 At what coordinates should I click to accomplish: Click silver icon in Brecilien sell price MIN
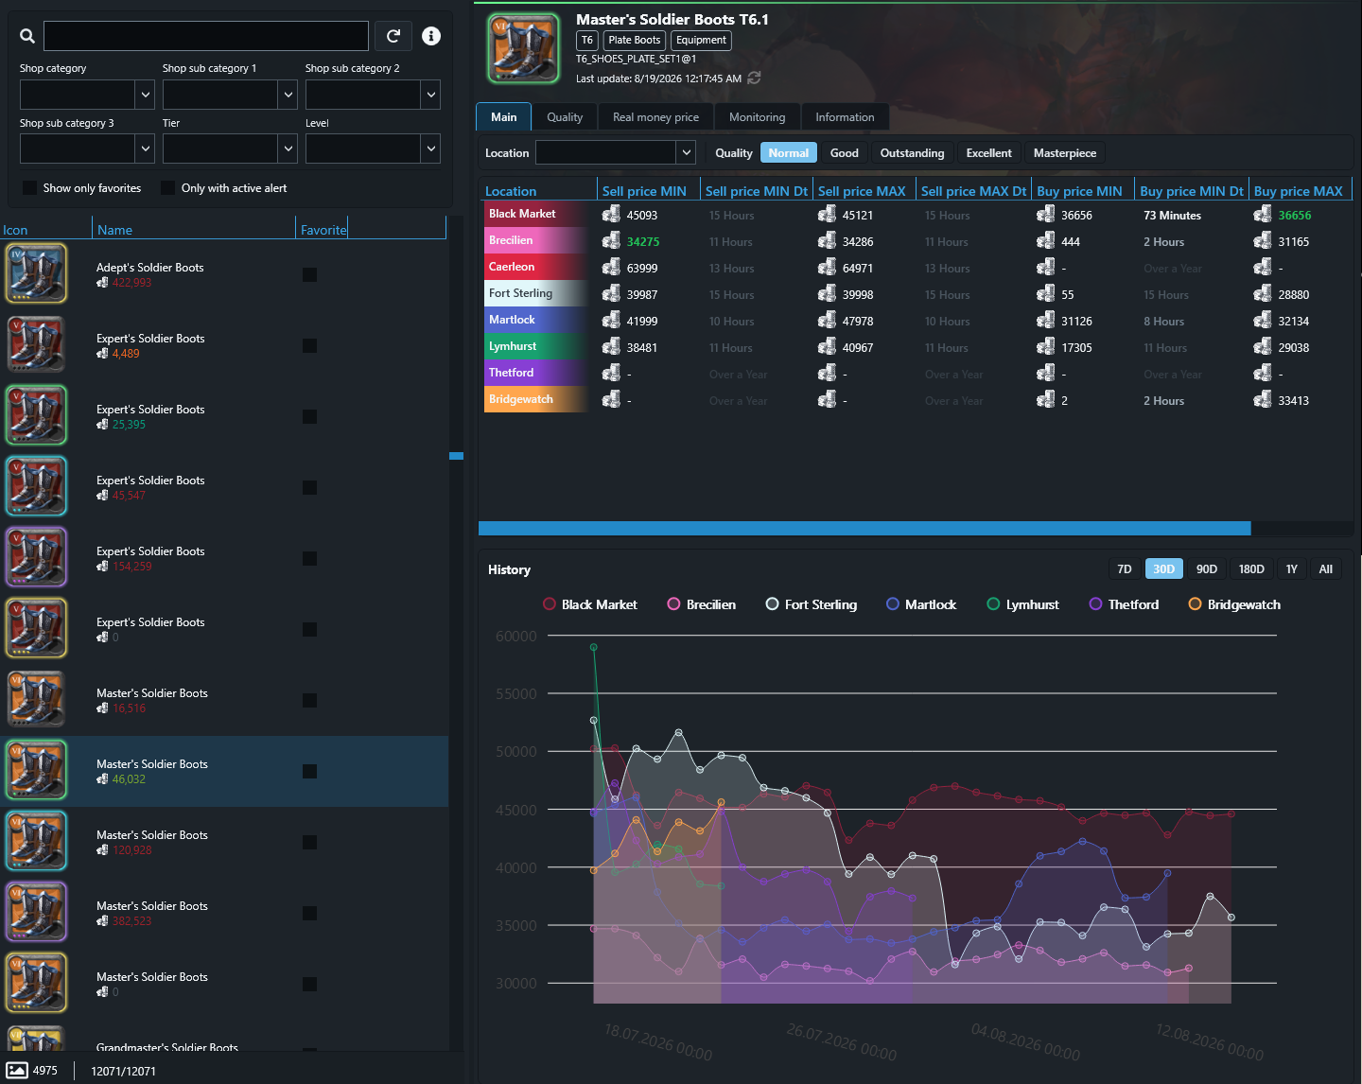[611, 241]
